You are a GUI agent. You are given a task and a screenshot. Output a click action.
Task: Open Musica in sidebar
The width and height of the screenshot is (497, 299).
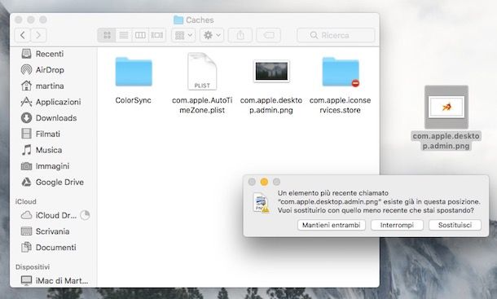(x=42, y=150)
